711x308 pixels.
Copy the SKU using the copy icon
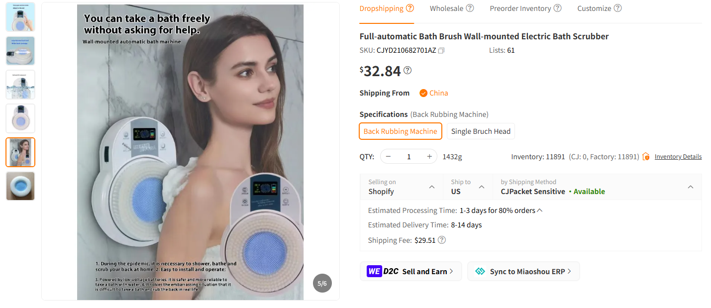pos(441,50)
